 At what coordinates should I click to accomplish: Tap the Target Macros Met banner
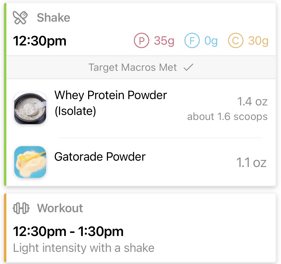point(132,67)
